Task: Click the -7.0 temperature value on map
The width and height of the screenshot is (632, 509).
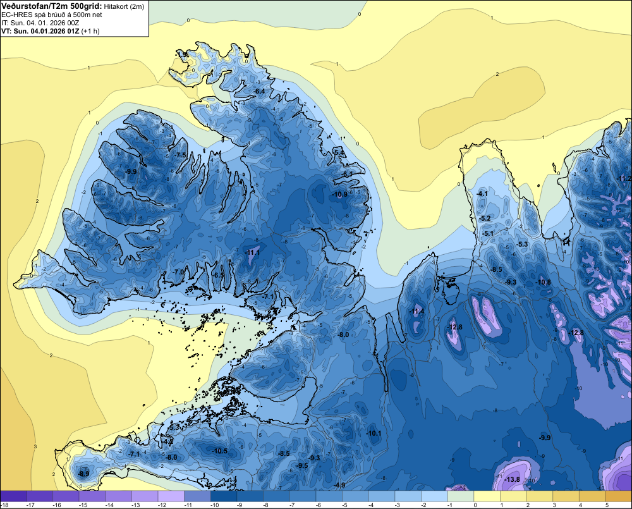Action: coord(178,273)
